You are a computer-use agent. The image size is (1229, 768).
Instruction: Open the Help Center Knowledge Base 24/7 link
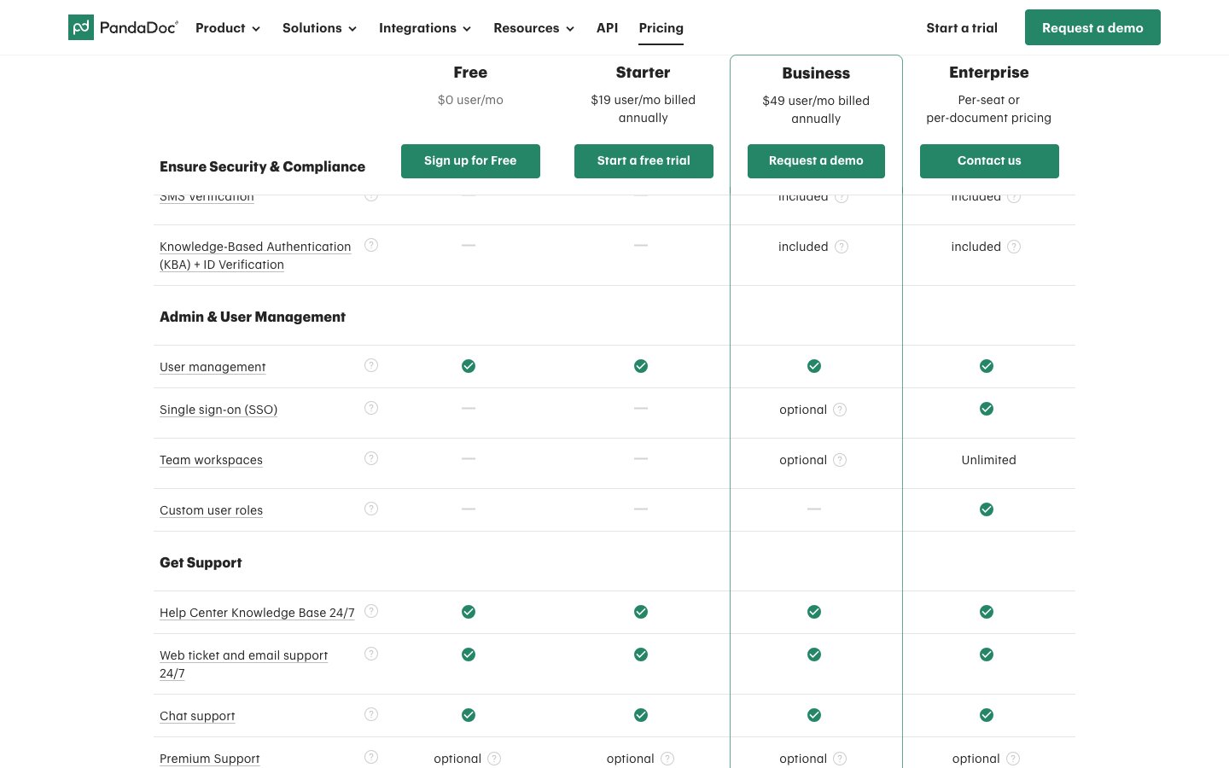click(257, 613)
